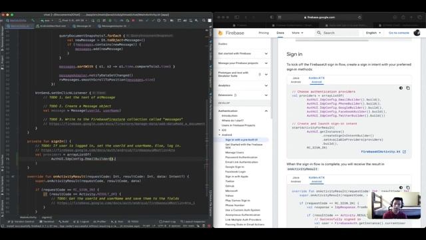Open Anonymous Authentication doc link
Screen dimensions: 426x240
point(242,215)
